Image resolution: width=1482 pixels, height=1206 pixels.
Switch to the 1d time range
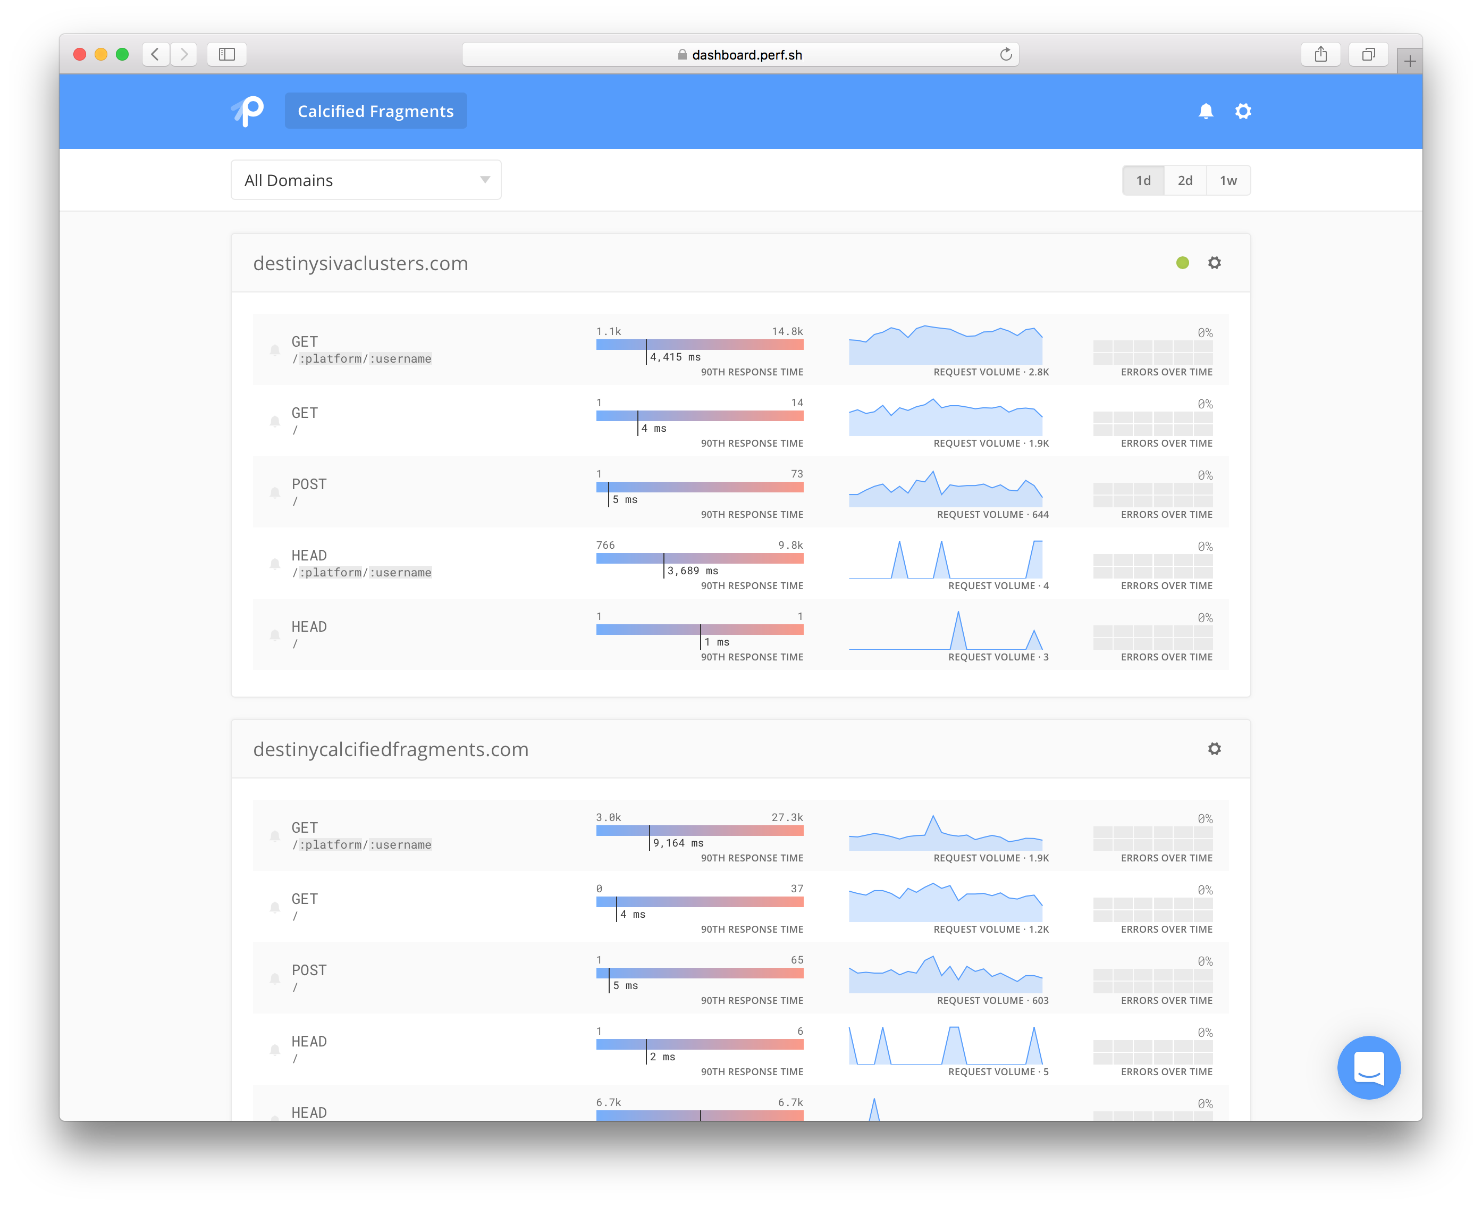coord(1143,181)
